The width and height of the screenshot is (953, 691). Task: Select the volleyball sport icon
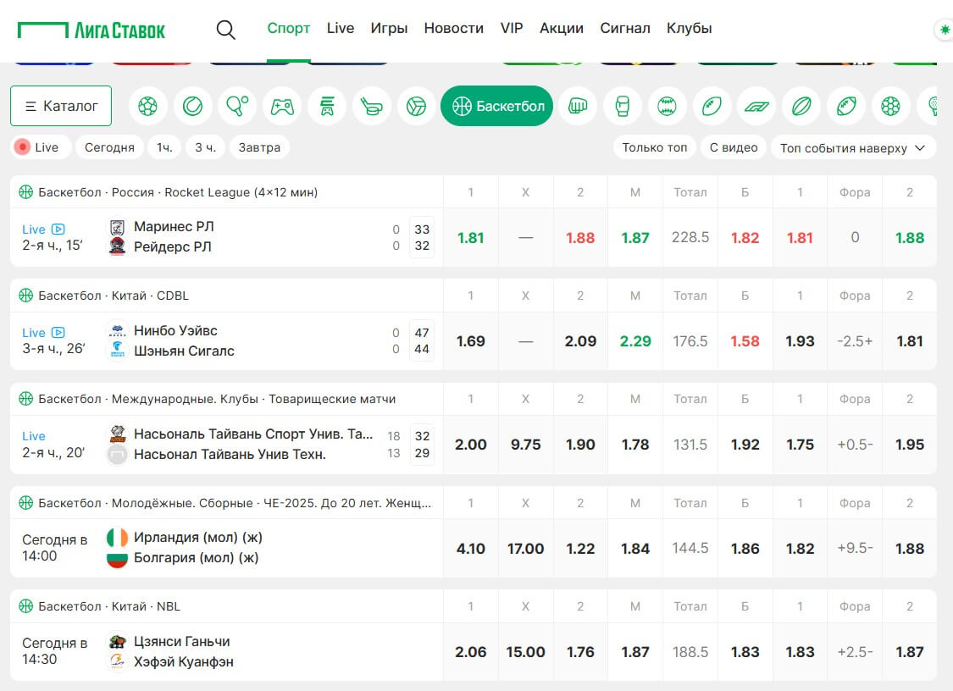pos(416,107)
